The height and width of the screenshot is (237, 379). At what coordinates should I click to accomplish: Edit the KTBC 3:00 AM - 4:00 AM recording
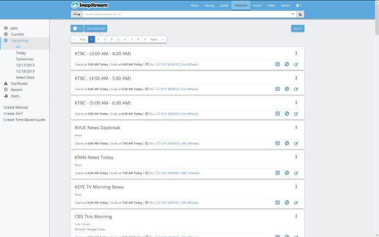pos(296,64)
